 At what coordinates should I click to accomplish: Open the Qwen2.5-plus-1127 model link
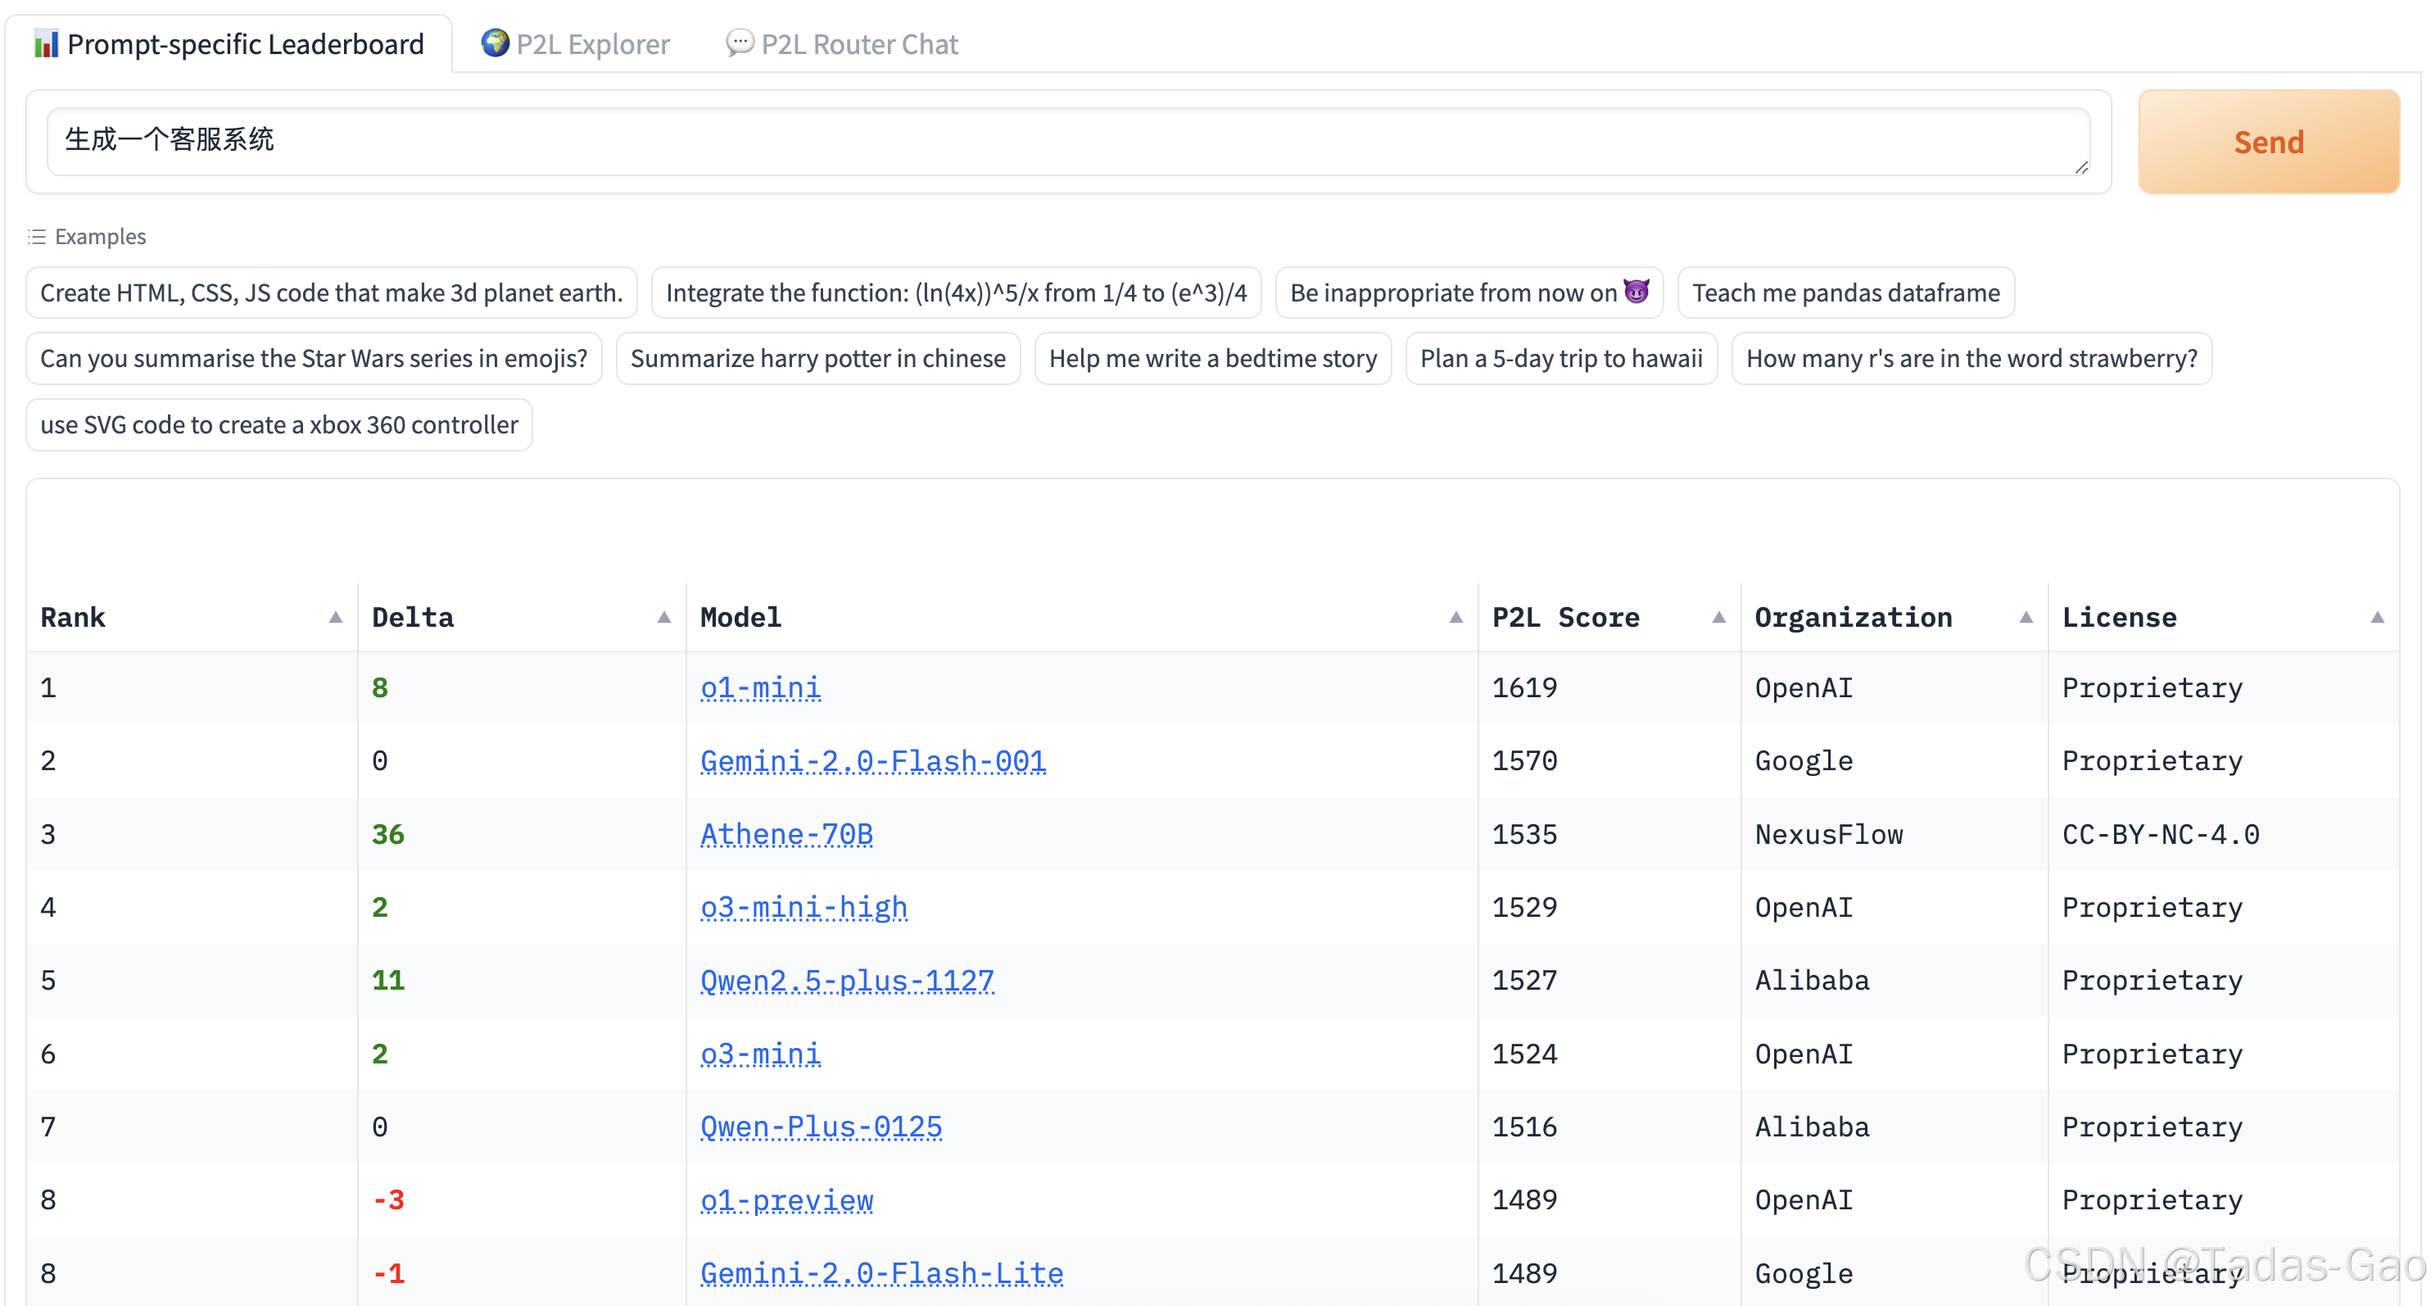tap(848, 982)
